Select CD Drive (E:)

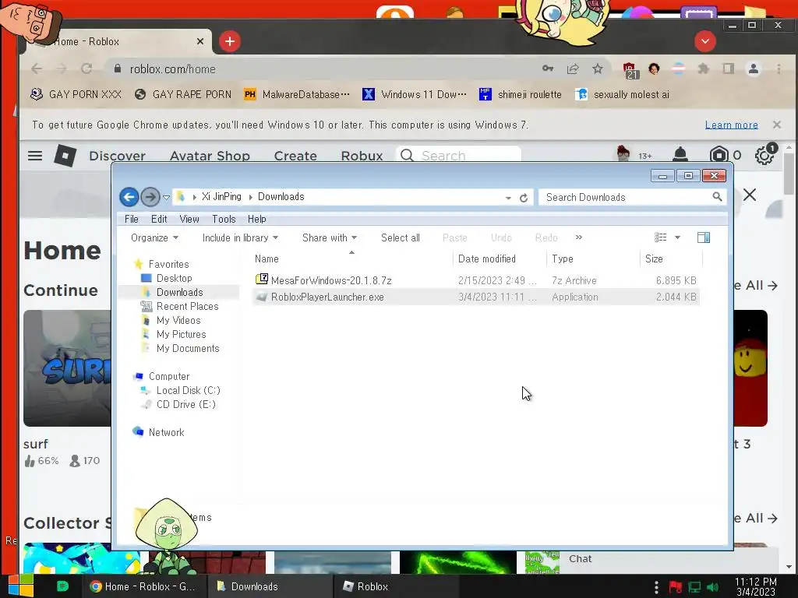coord(185,404)
